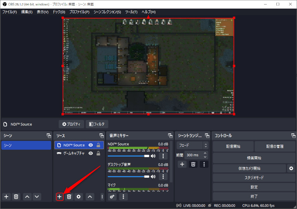Image resolution: width=297 pixels, height=209 pixels.
Task: Add a scene transition with plus icon
Action: [x=182, y=164]
